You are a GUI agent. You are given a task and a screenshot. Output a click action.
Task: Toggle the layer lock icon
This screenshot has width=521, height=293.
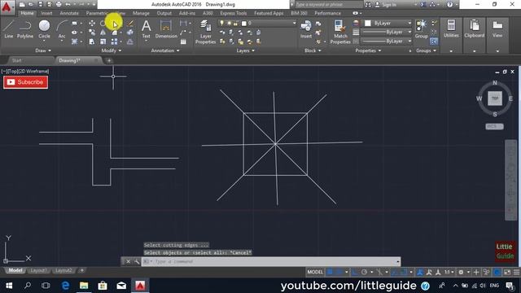pos(235,24)
